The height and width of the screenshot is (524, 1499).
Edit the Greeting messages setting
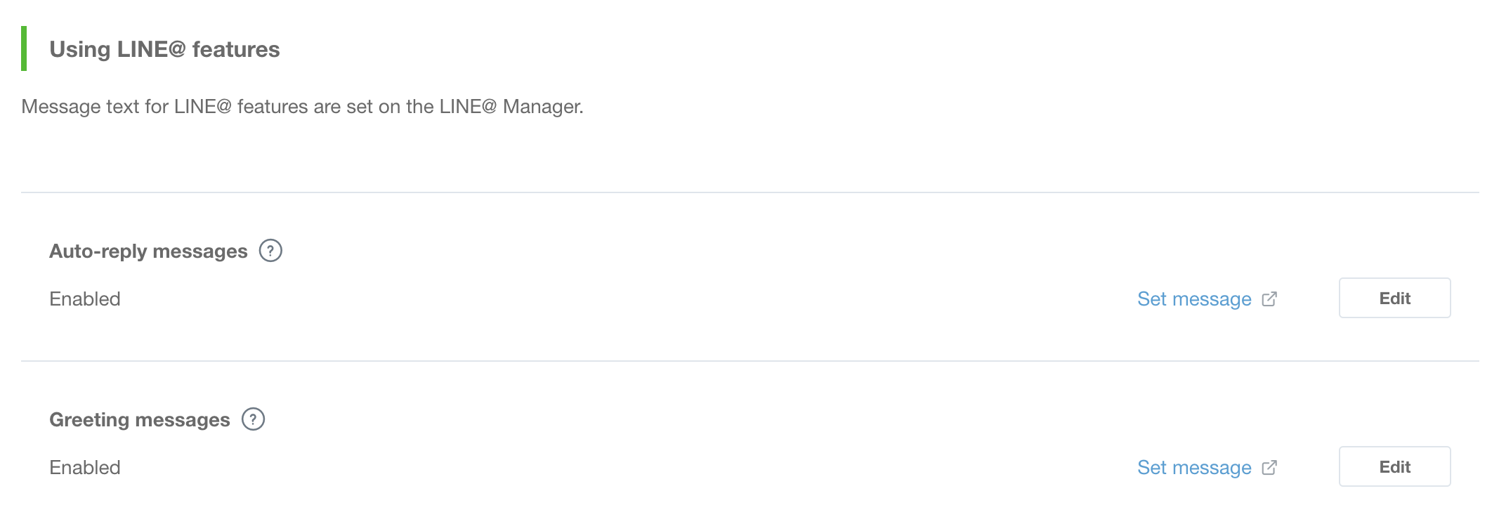1394,466
